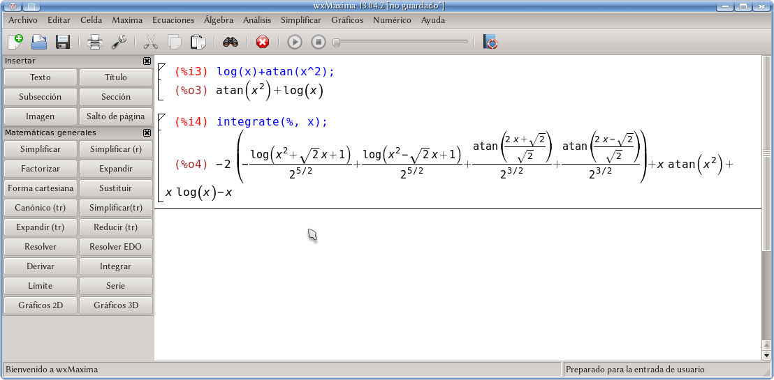Viewport: 774px width, 380px height.
Task: Open find with the binoculars icon
Action: pyautogui.click(x=231, y=43)
